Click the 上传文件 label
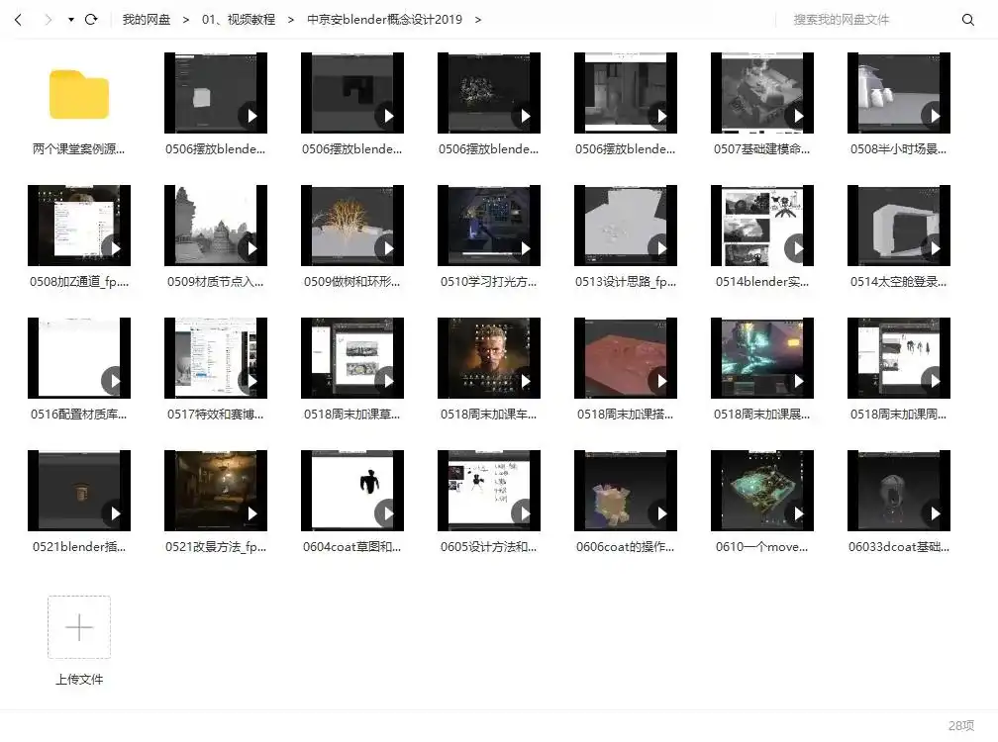Viewport: 998px width, 742px height. click(79, 680)
